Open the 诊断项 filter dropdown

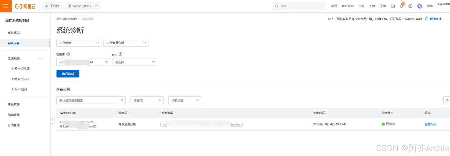tap(147, 100)
